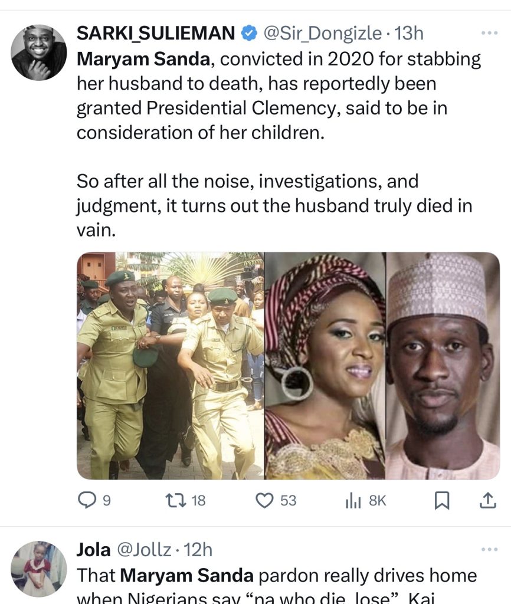Open more options on SARKI_SULIEMAN's tweet

coord(489,33)
